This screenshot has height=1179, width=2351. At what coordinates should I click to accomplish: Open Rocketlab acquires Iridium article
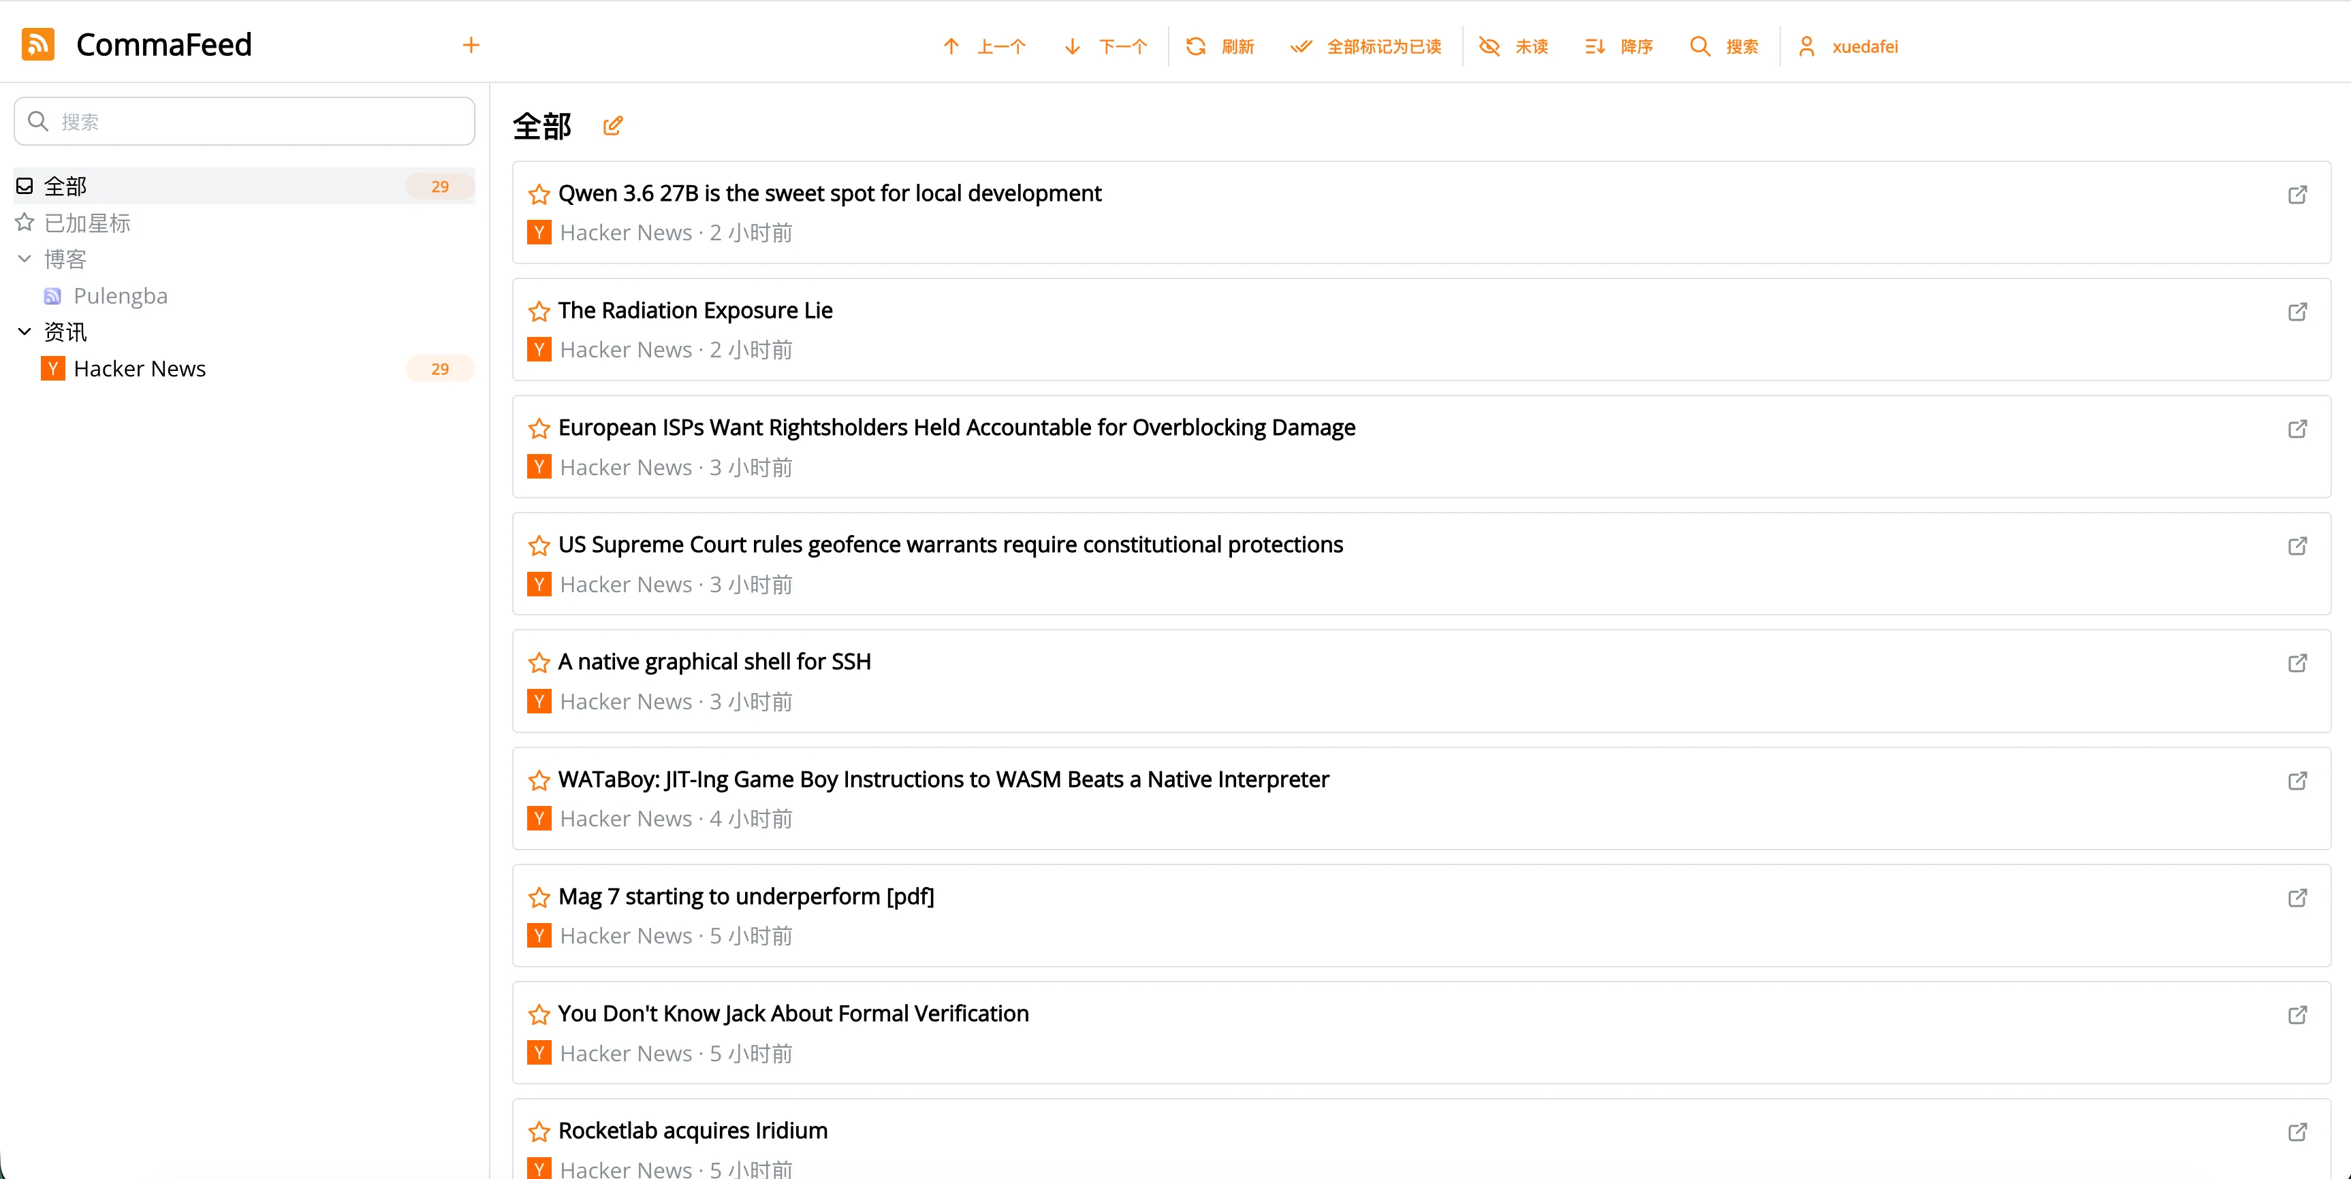pyautogui.click(x=693, y=1131)
